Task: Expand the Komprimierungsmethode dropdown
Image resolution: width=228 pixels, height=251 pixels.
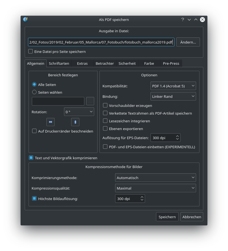Action: pyautogui.click(x=155, y=178)
